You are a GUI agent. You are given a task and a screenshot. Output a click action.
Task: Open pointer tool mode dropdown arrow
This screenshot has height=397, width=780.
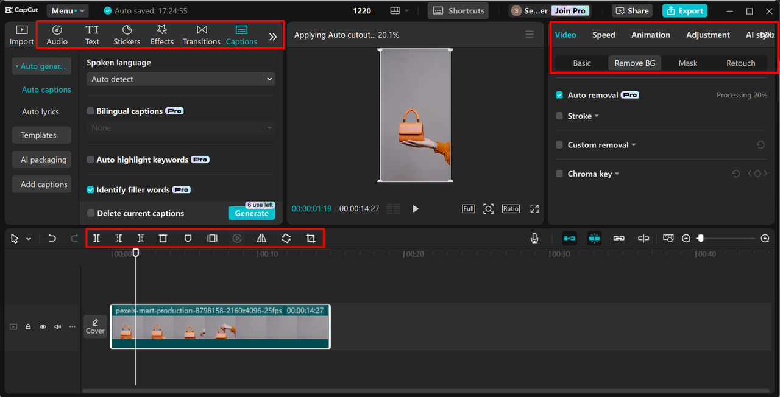(x=29, y=239)
